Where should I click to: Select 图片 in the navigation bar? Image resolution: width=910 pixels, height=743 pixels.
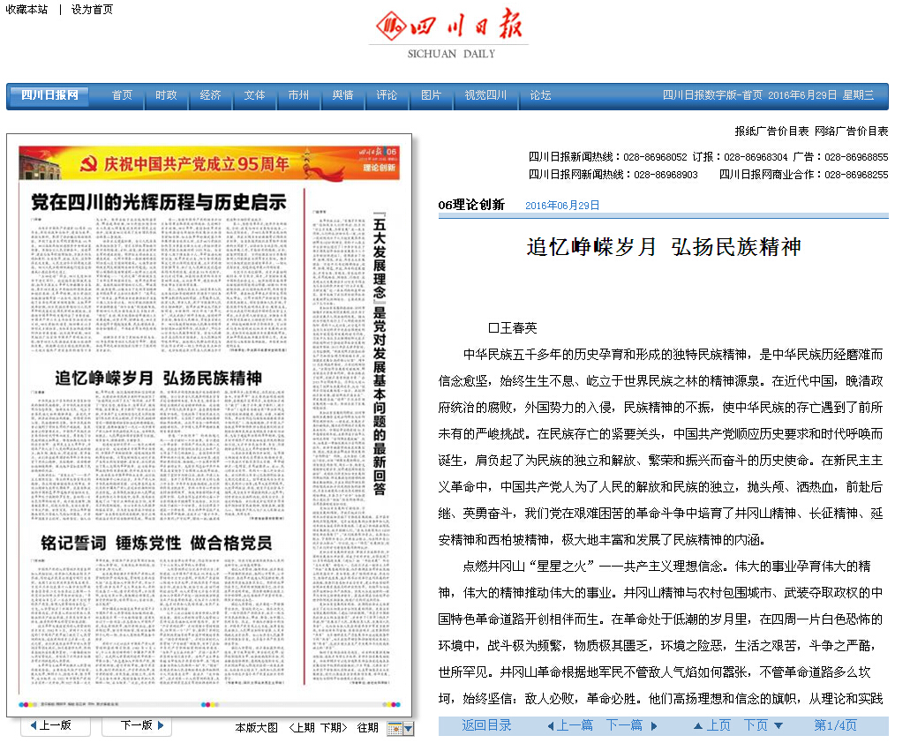point(431,95)
